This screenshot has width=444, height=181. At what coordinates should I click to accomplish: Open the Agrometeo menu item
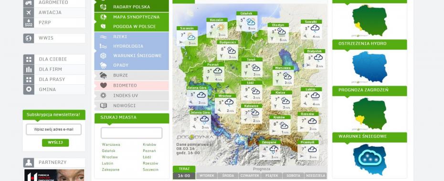54,3
